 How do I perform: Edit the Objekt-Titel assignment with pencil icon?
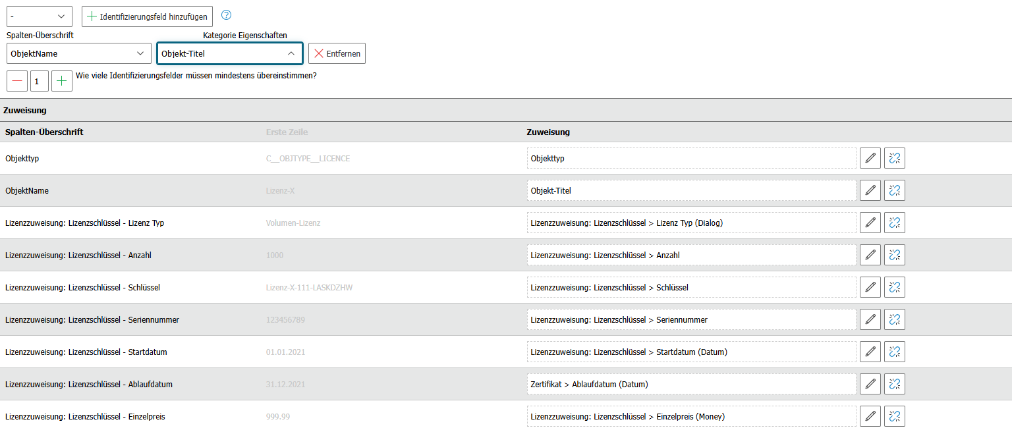click(870, 190)
